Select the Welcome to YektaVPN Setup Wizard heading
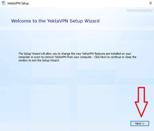Image resolution: width=154 pixels, height=131 pixels. pyautogui.click(x=55, y=21)
